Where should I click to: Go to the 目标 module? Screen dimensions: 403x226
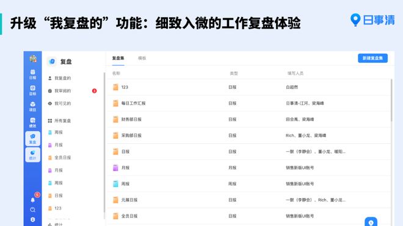point(32,91)
